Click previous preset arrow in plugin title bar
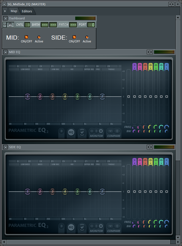 tap(170, 4)
